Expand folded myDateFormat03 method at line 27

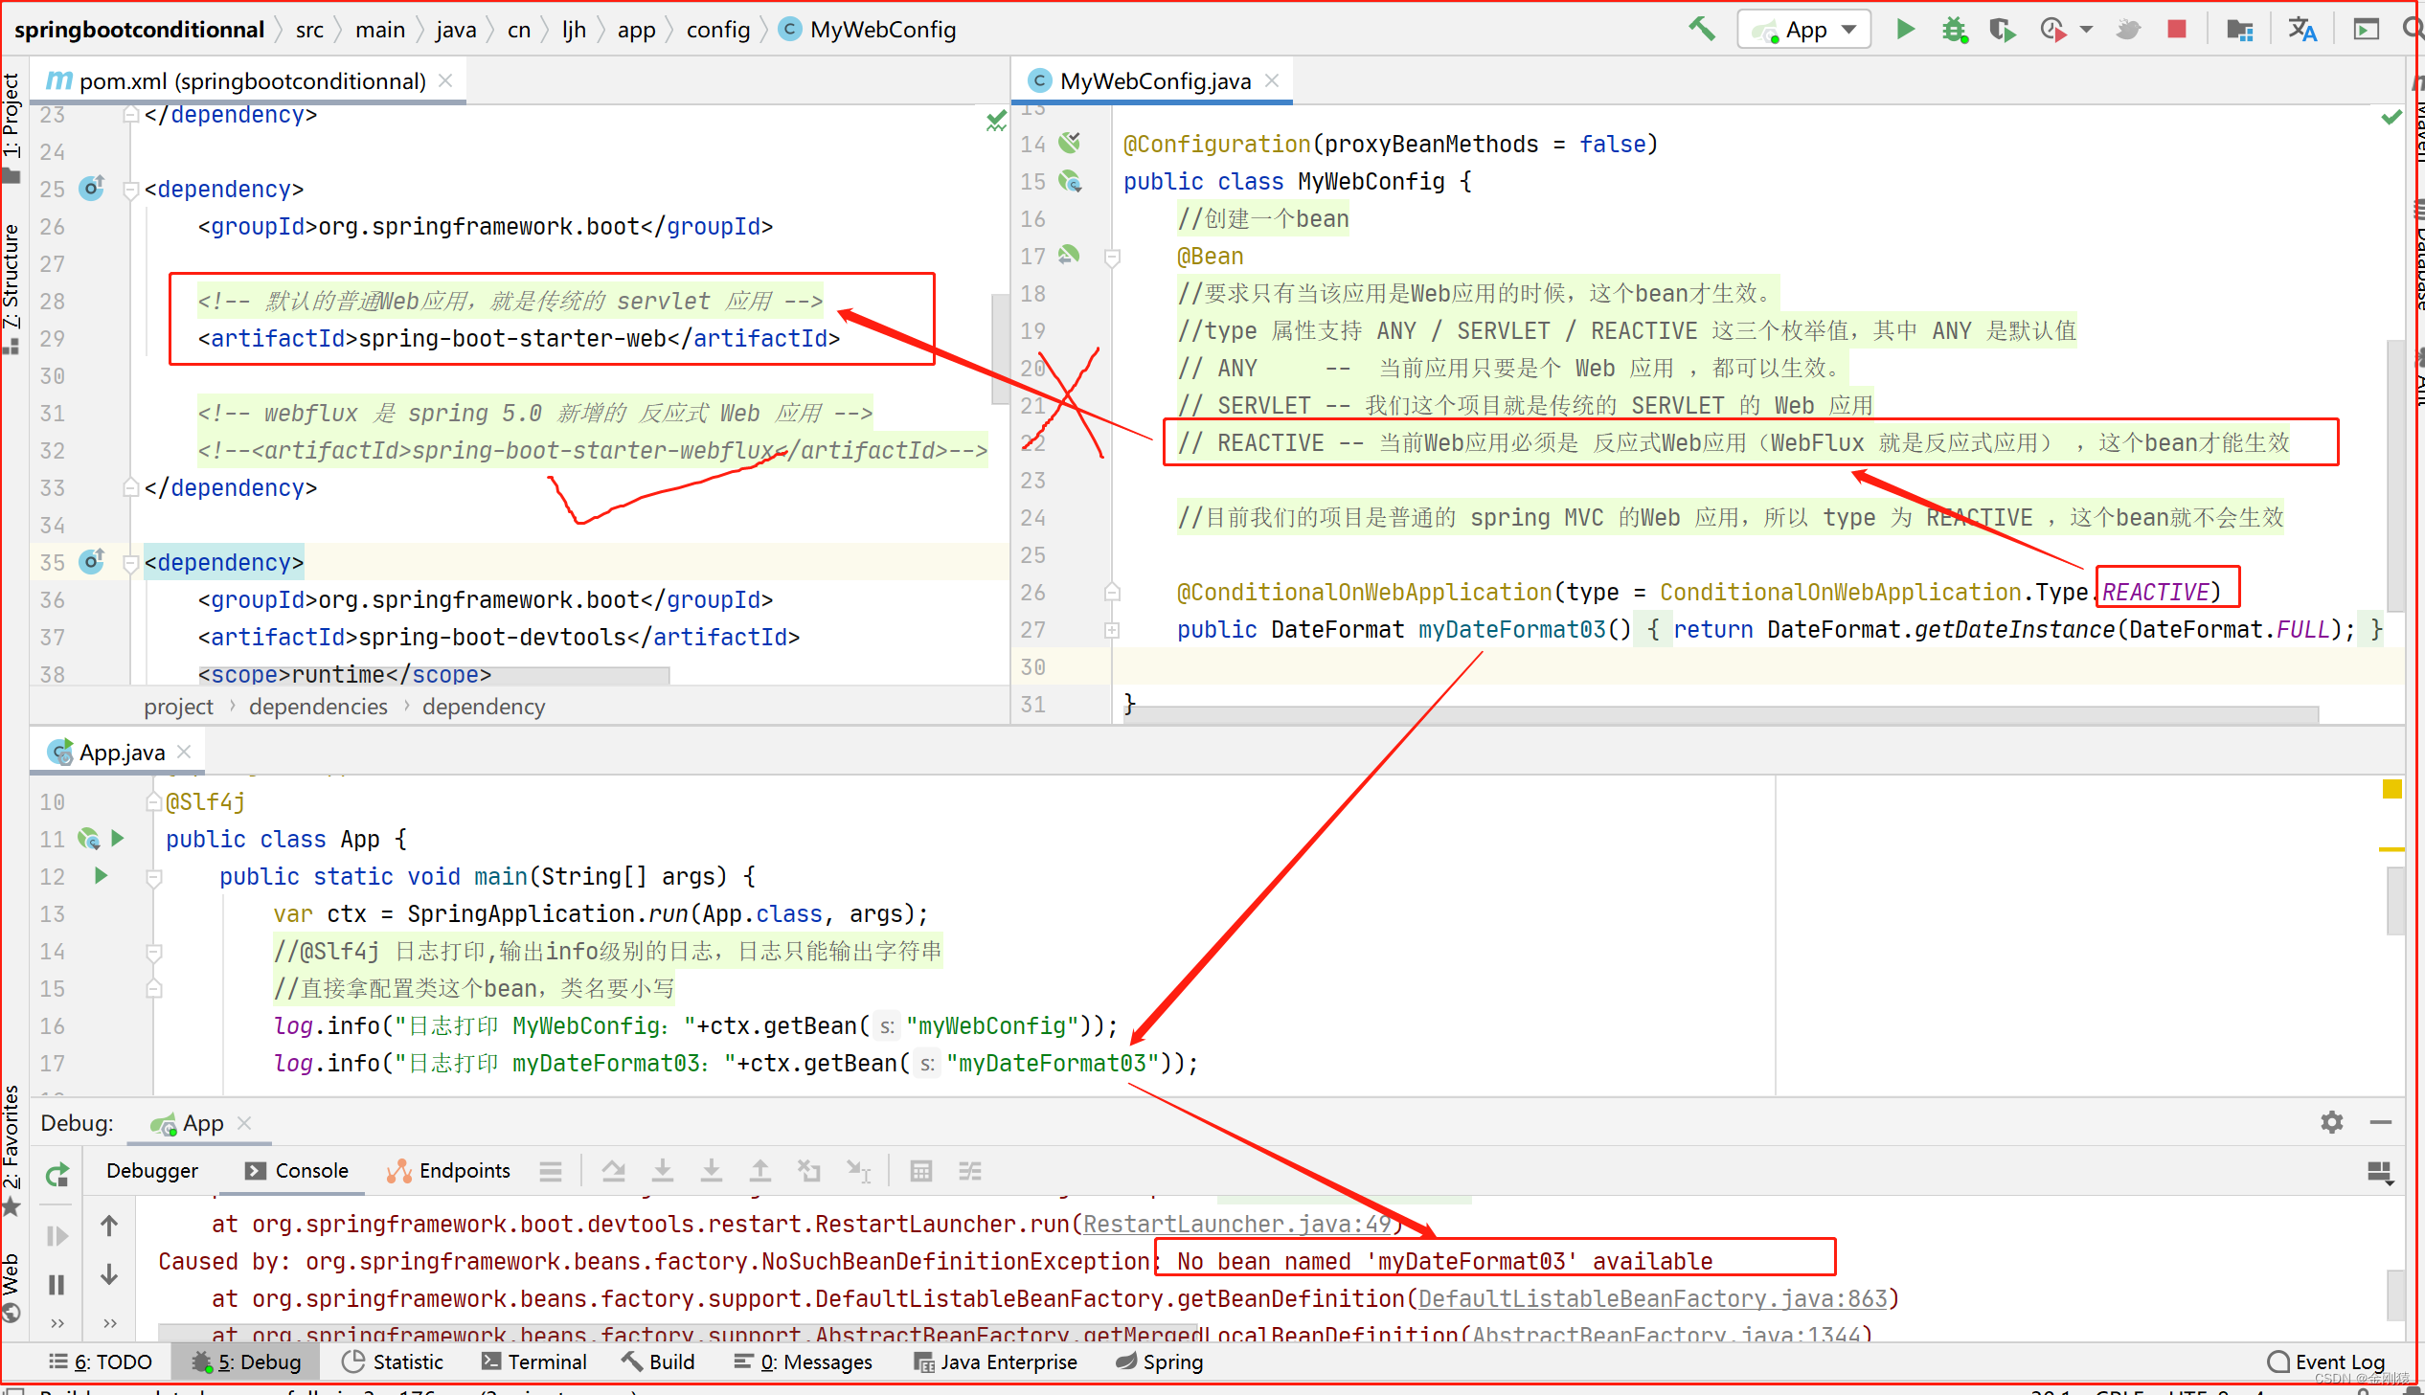(1111, 629)
